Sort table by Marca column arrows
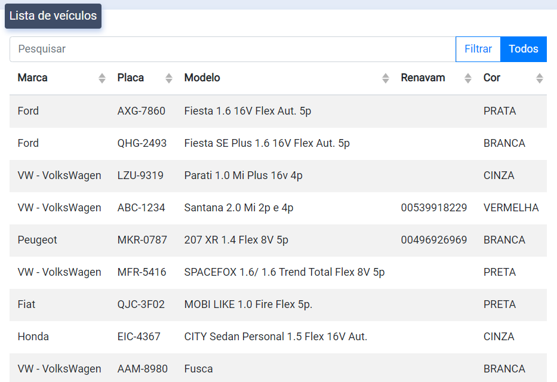 click(x=102, y=78)
